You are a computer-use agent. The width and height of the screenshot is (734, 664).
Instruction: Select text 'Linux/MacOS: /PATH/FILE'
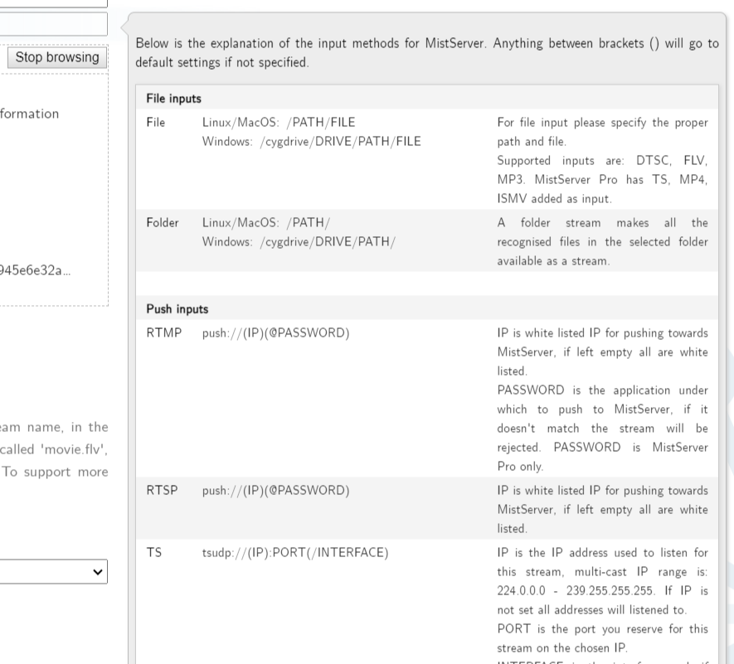coord(279,123)
